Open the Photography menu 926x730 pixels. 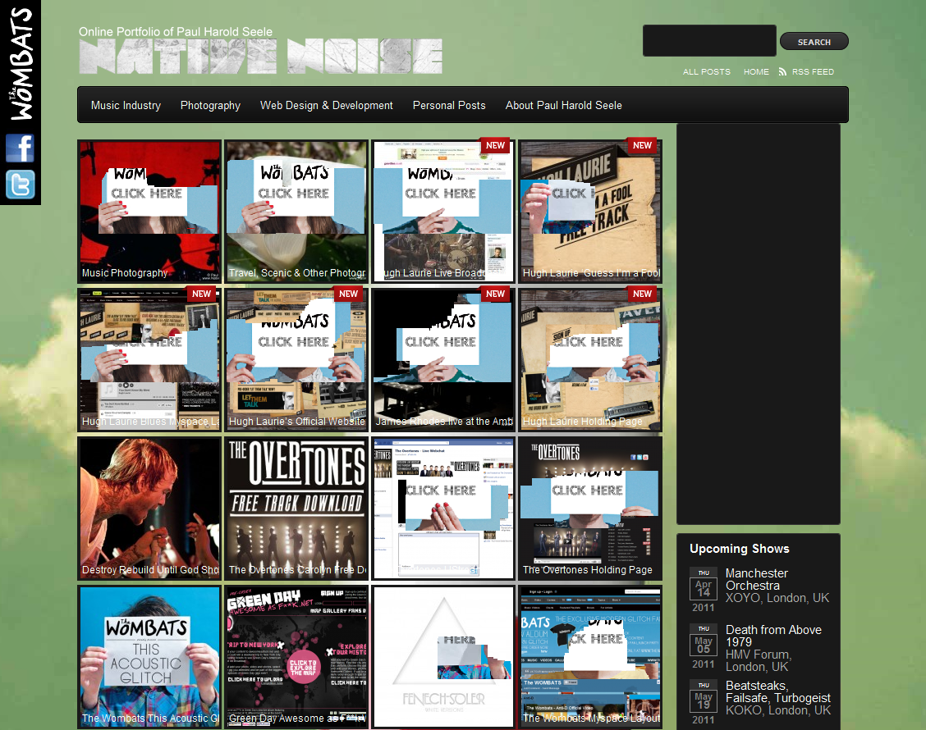coord(210,105)
